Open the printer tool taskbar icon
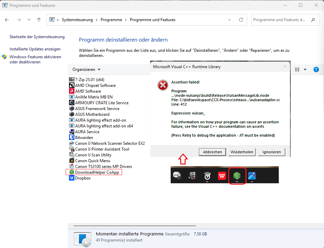Viewport: 324px width, 248px height. (x=177, y=176)
